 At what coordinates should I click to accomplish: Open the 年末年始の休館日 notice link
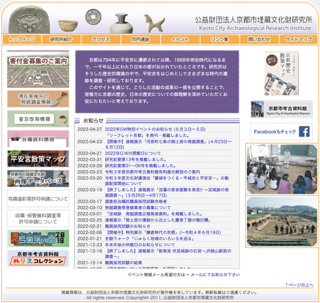[x=140, y=245]
